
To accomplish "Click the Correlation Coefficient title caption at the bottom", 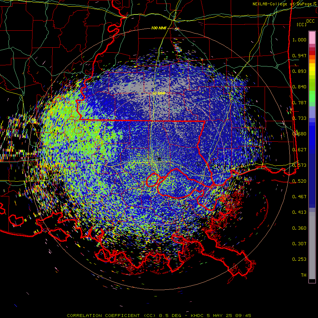I will (159, 316).
